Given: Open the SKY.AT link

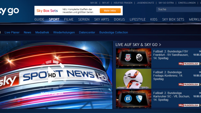Looking at the screenshot, I should tap(106, 3).
